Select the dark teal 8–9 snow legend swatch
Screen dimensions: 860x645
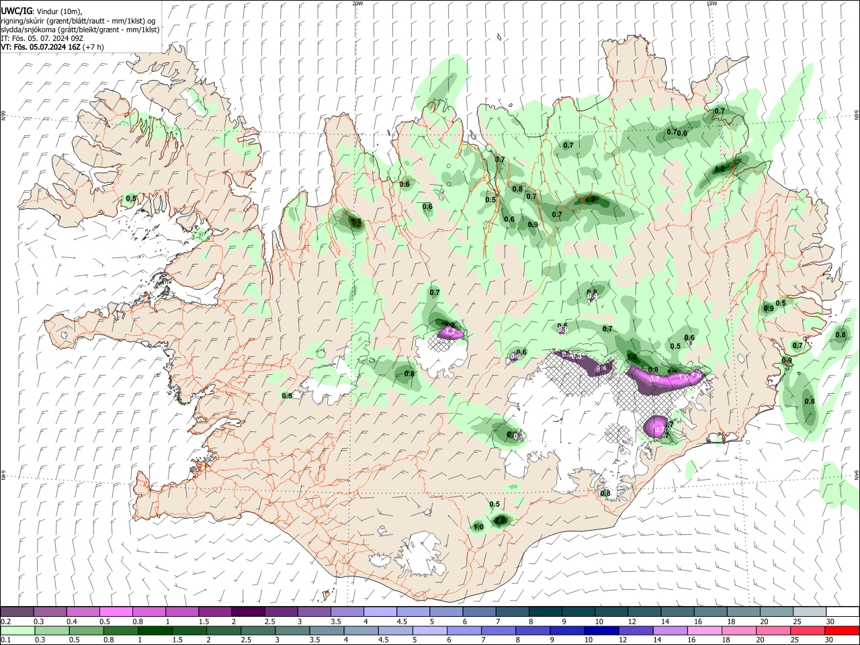[x=546, y=612]
